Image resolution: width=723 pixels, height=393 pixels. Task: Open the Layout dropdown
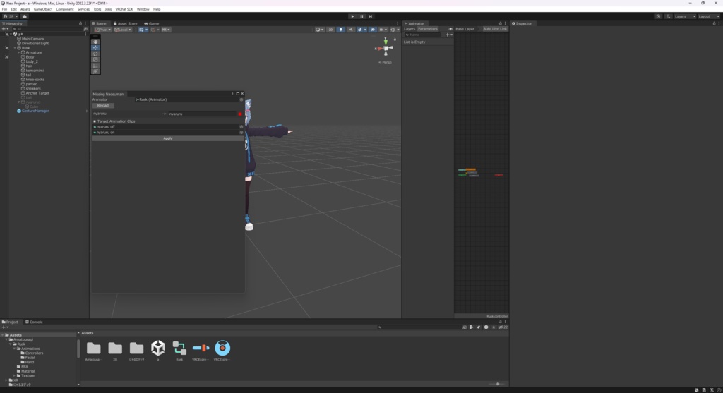coord(709,16)
